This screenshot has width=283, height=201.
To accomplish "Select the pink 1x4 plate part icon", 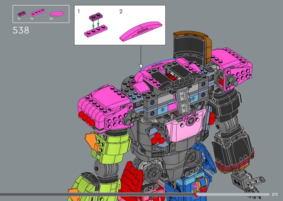I will tap(36, 13).
